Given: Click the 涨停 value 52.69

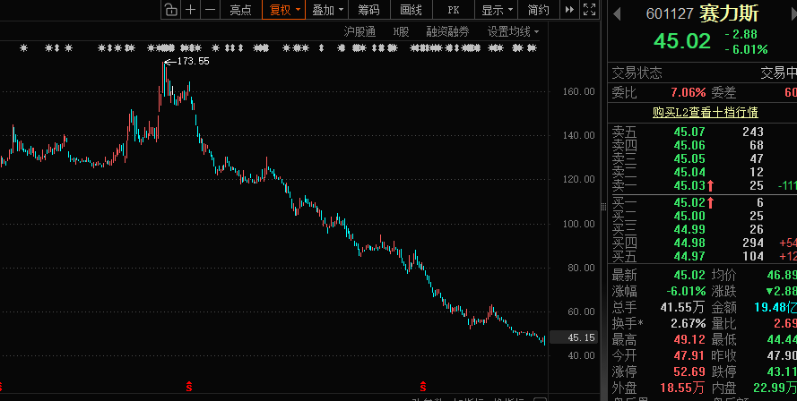Looking at the screenshot, I should coord(689,371).
